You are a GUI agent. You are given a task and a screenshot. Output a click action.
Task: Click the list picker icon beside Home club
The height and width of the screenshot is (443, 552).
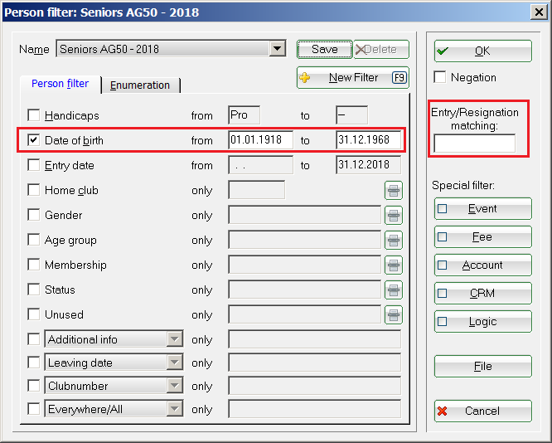393,191
